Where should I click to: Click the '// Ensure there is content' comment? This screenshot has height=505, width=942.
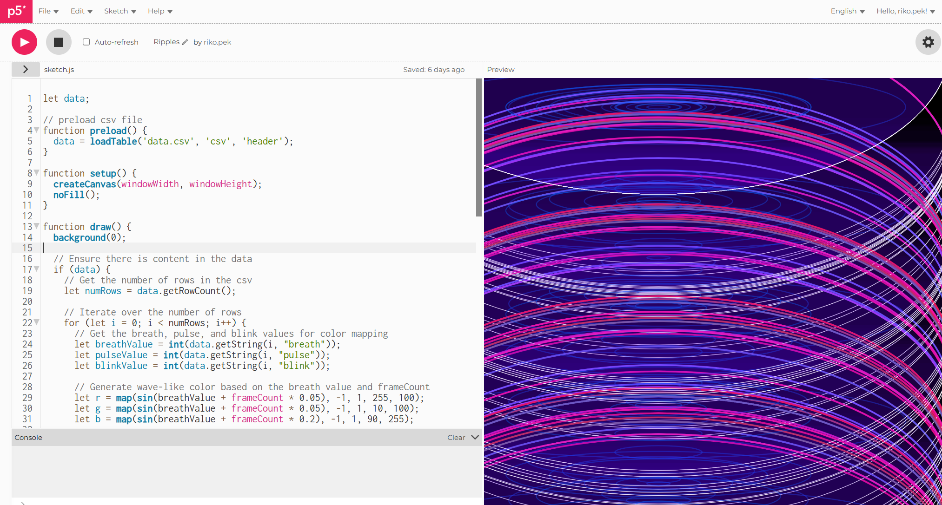click(153, 259)
